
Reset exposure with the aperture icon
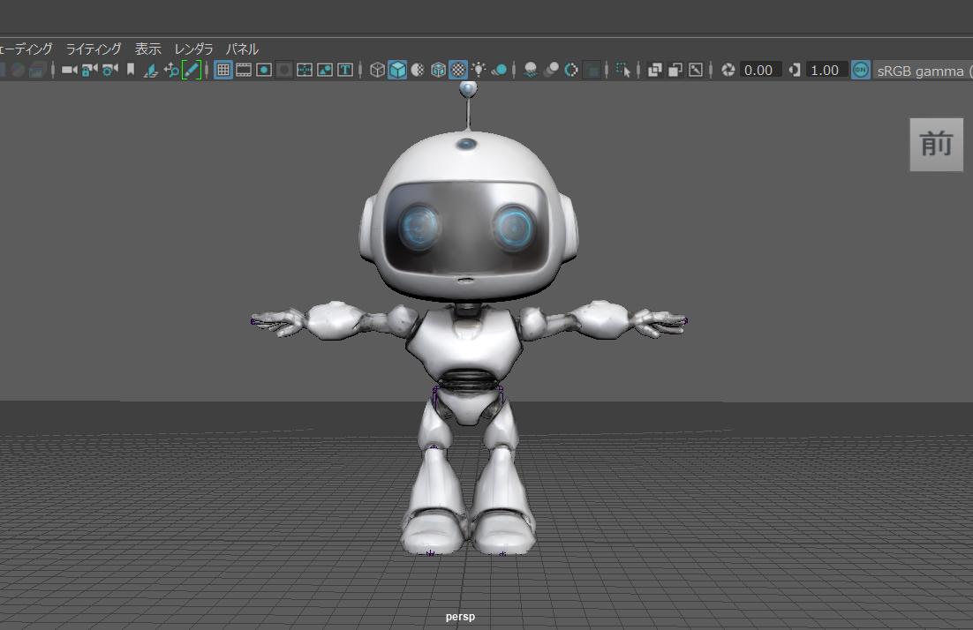point(728,70)
